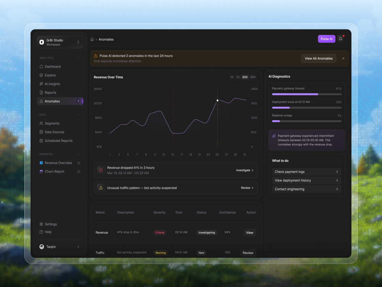This screenshot has width=382, height=287.
Task: Click the AI Insights wand icon
Action: coord(41,84)
